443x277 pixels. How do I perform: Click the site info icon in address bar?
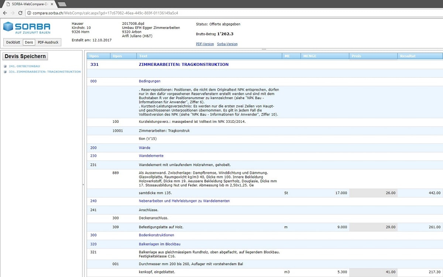tap(29, 13)
